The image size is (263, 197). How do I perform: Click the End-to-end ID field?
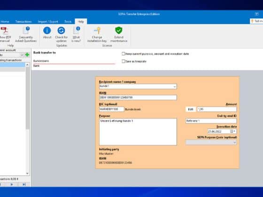[211, 121]
